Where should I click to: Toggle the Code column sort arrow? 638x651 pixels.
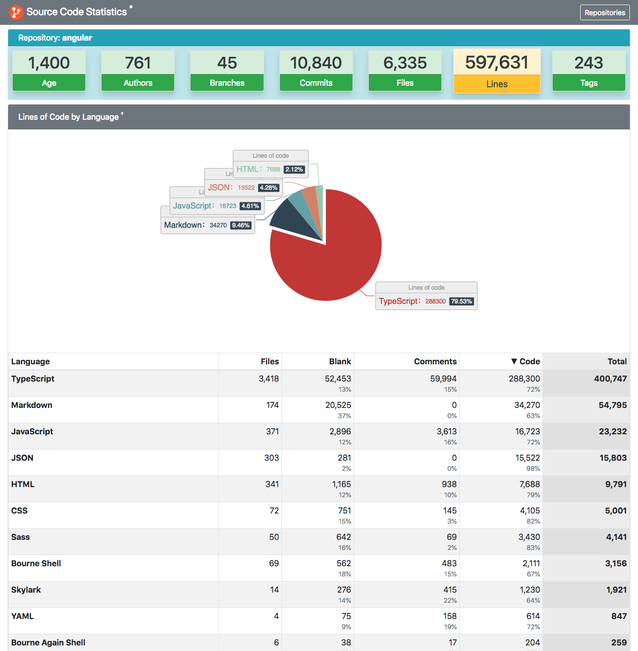514,361
